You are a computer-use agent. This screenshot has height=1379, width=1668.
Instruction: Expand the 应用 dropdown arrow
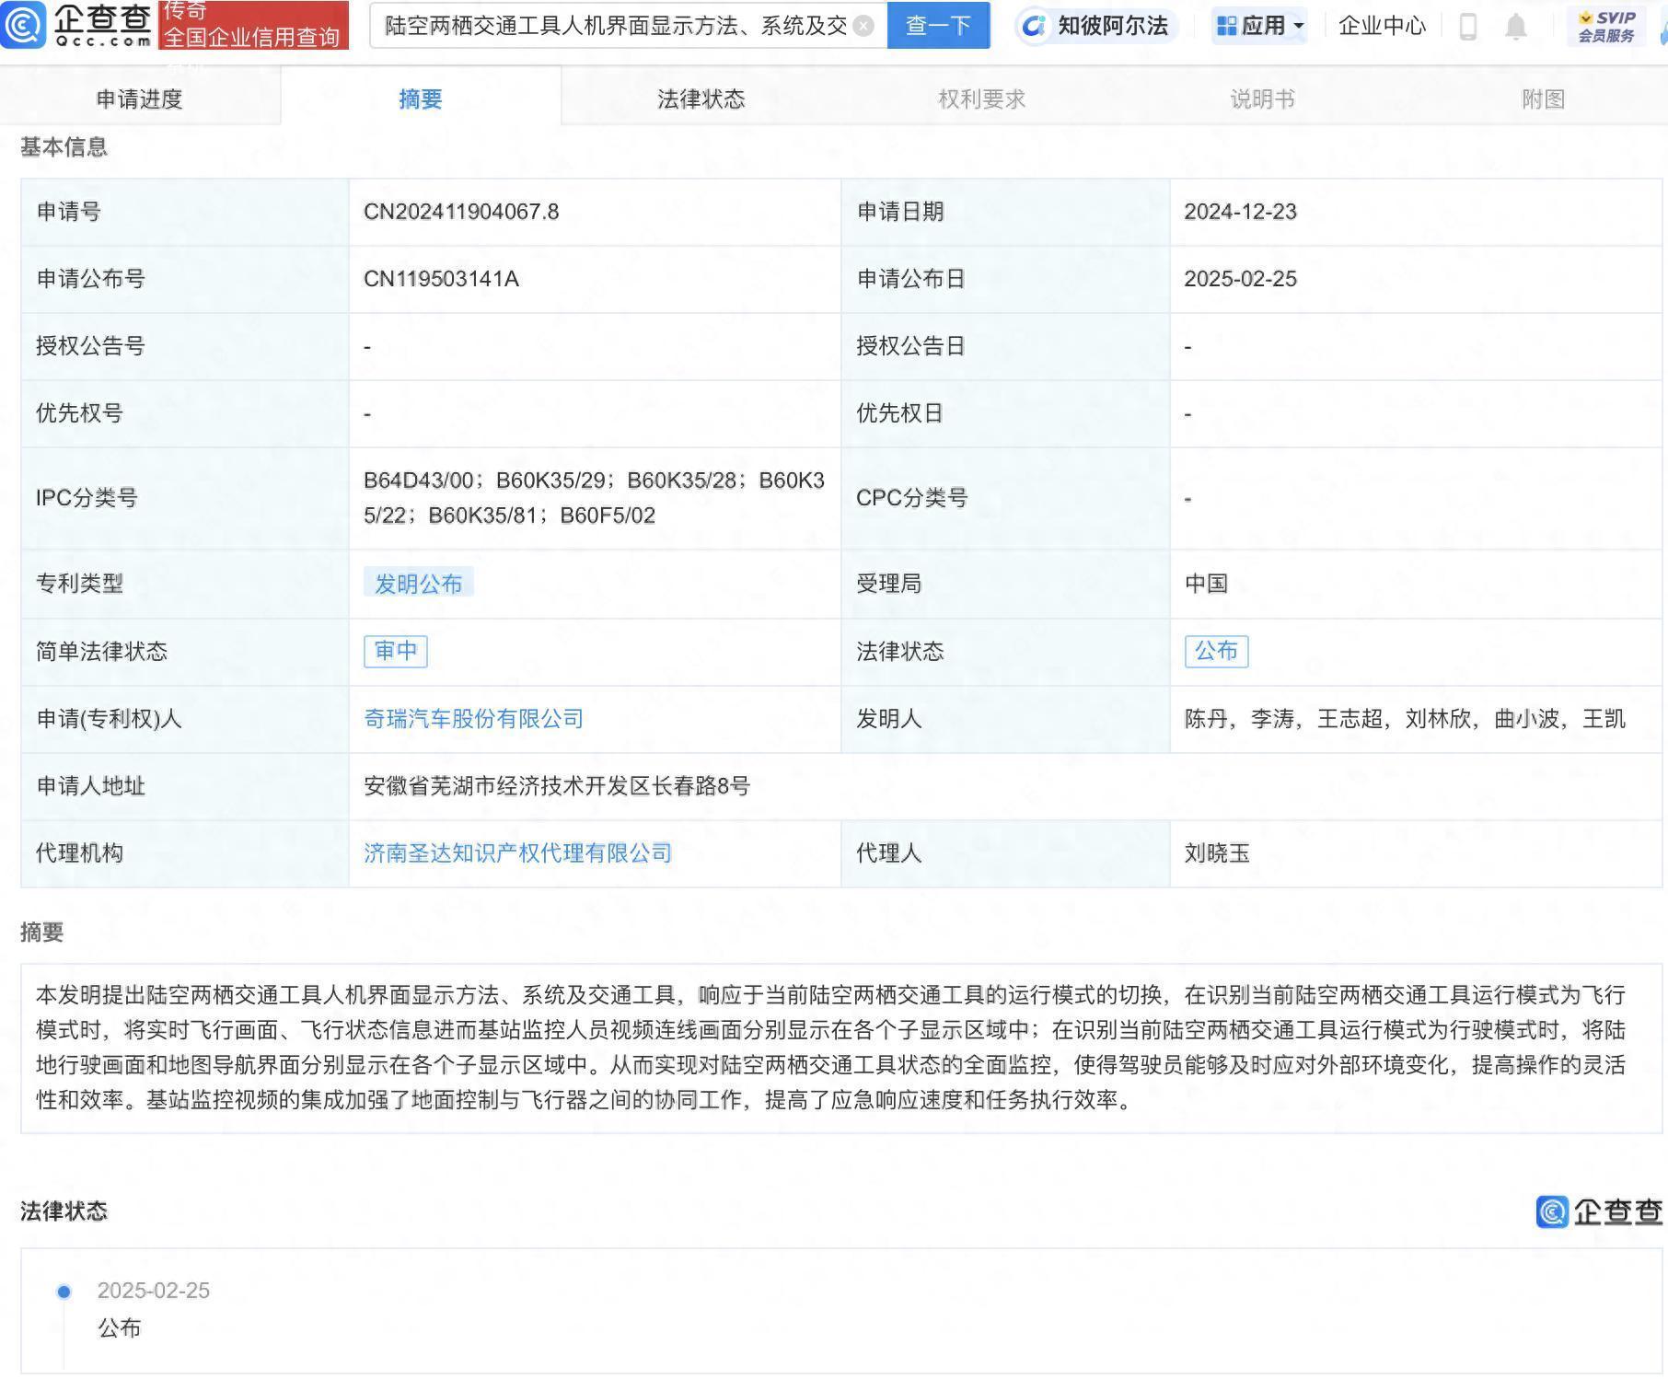point(1301,26)
